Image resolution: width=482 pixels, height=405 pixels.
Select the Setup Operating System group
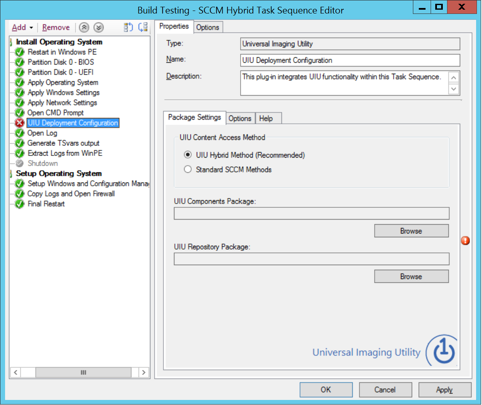(59, 174)
